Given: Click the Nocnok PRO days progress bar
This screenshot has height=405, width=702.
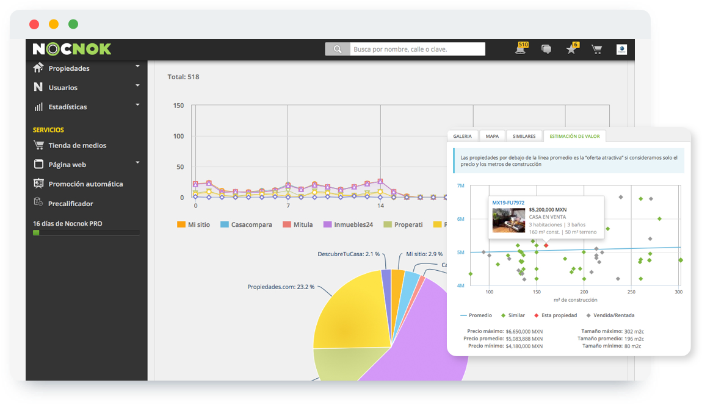Looking at the screenshot, I should click(86, 233).
